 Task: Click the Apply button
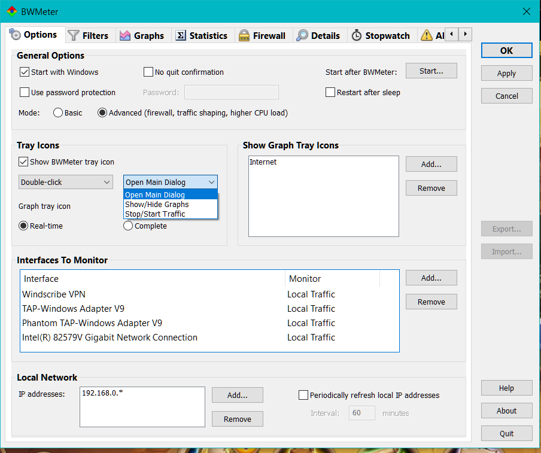pyautogui.click(x=506, y=73)
